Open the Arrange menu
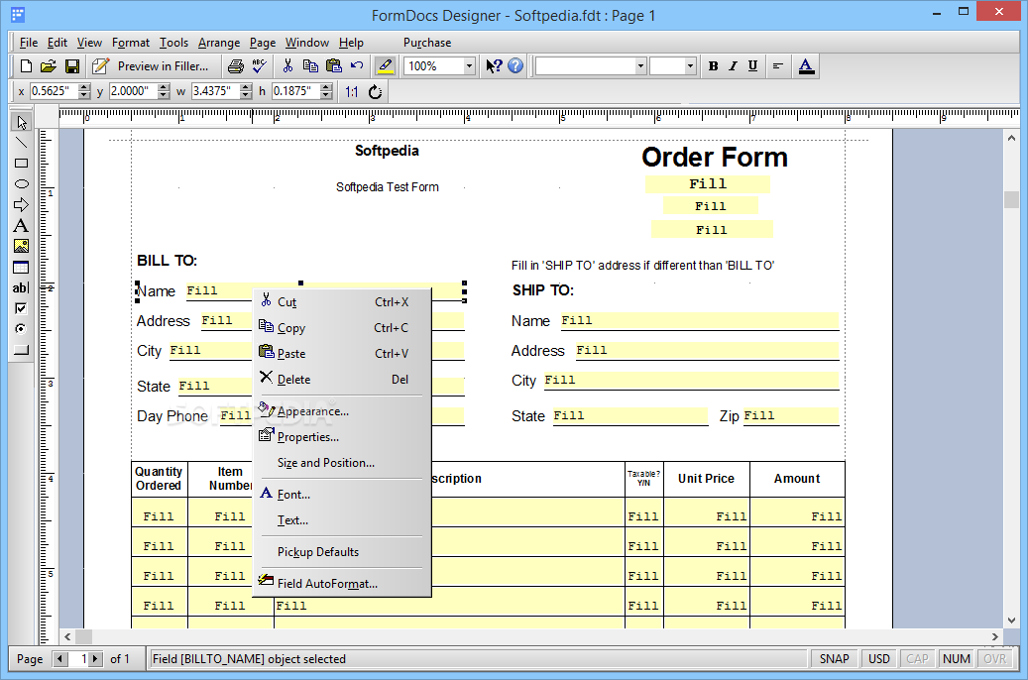 coord(219,43)
